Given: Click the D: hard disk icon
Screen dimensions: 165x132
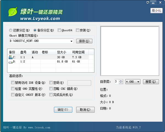Looking at the screenshot, I should point(10,62).
